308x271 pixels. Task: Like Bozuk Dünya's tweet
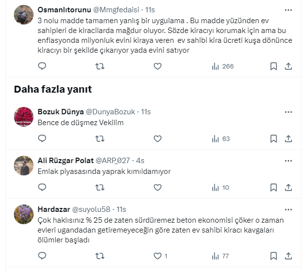157,139
